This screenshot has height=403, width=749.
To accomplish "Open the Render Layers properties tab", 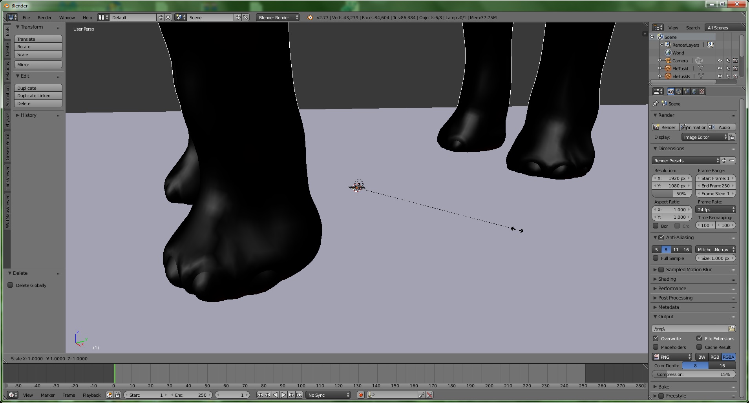I will pyautogui.click(x=678, y=91).
